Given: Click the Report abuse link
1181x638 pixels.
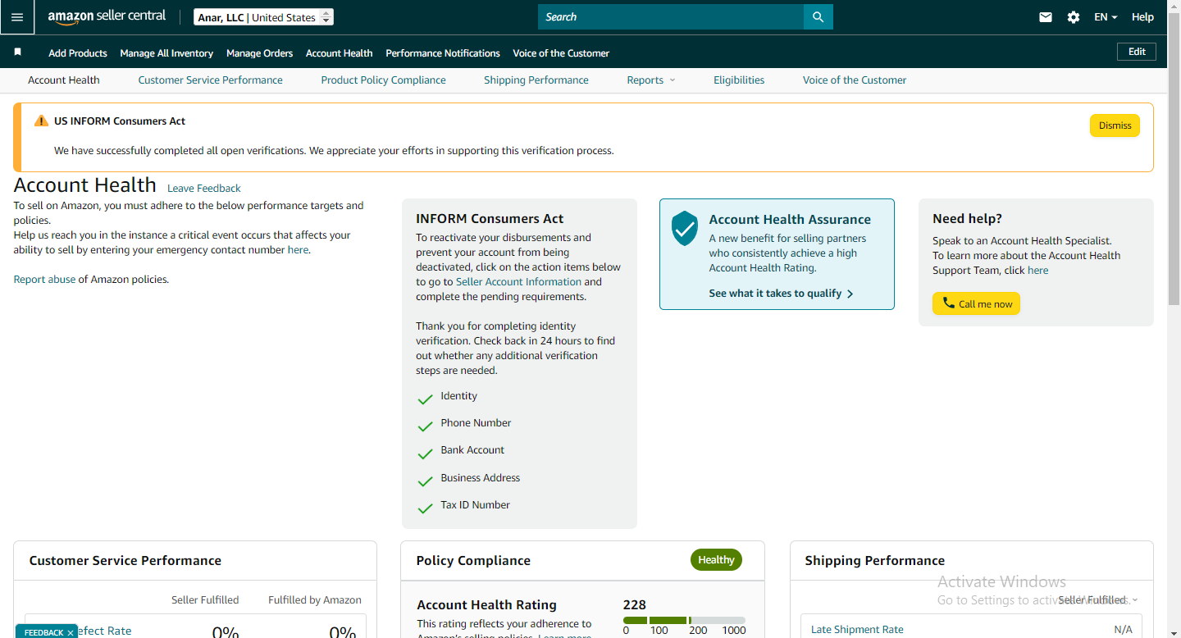Looking at the screenshot, I should point(44,280).
